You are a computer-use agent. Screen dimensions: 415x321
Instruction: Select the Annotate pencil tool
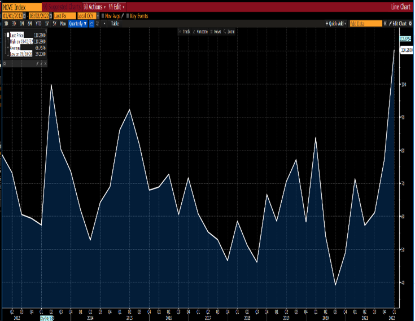click(x=200, y=32)
